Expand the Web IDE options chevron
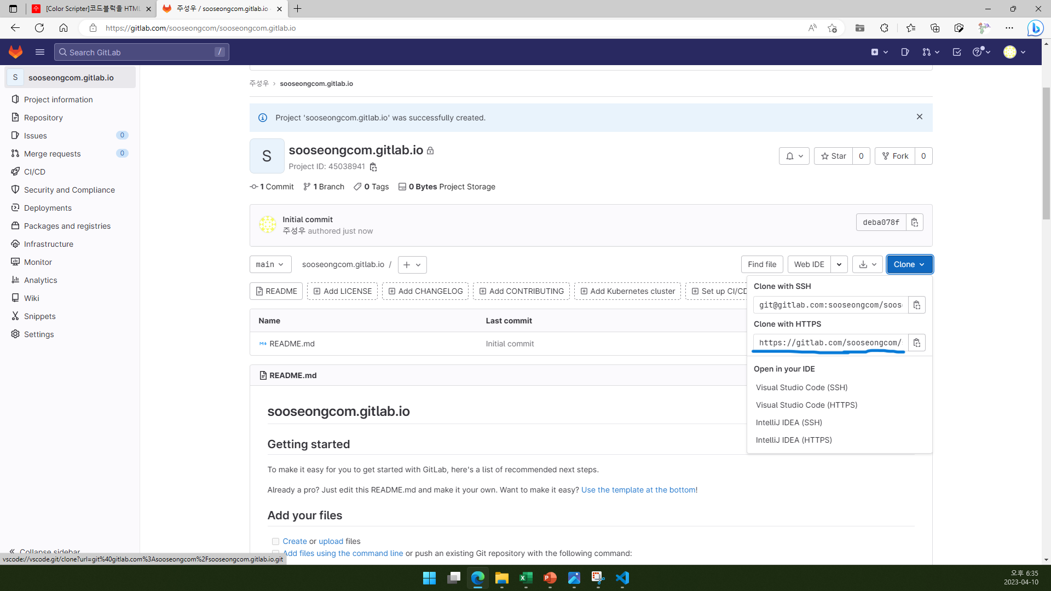This screenshot has height=591, width=1051. [839, 264]
